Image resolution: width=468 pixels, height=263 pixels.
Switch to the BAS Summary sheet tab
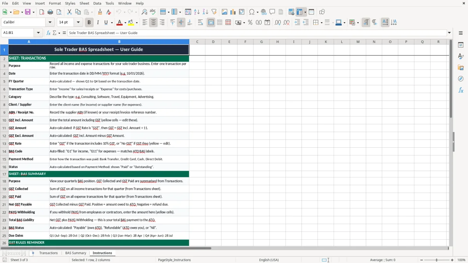click(x=76, y=253)
